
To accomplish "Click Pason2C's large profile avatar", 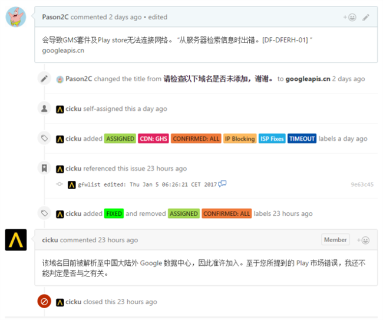I will click(16, 17).
